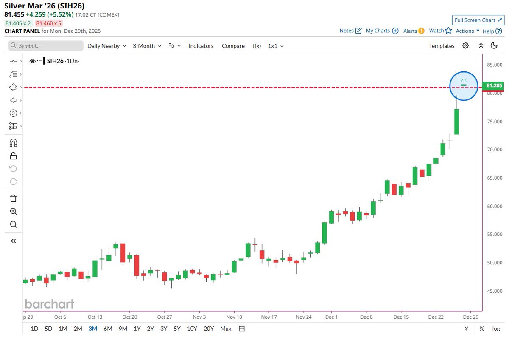Image resolution: width=509 pixels, height=337 pixels.
Task: Redo the last chart change
Action: (x=13, y=182)
